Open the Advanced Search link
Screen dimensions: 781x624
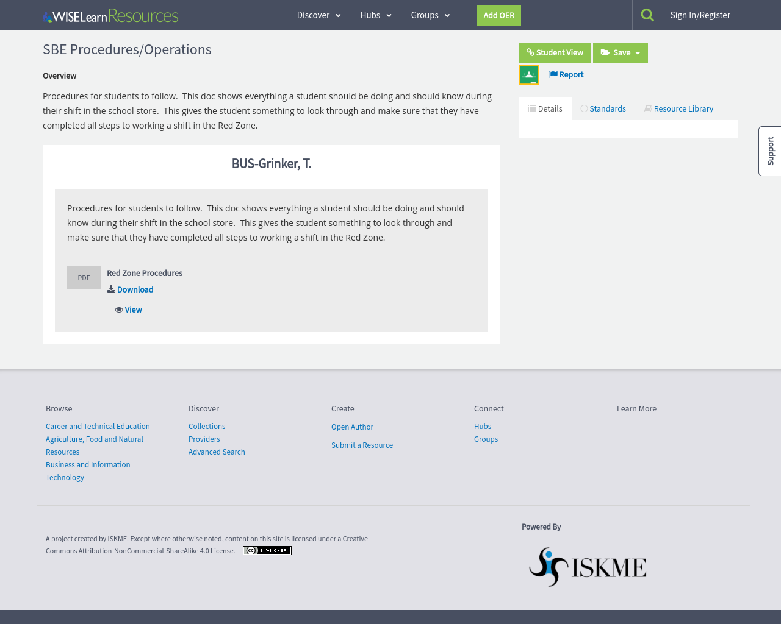pyautogui.click(x=217, y=452)
